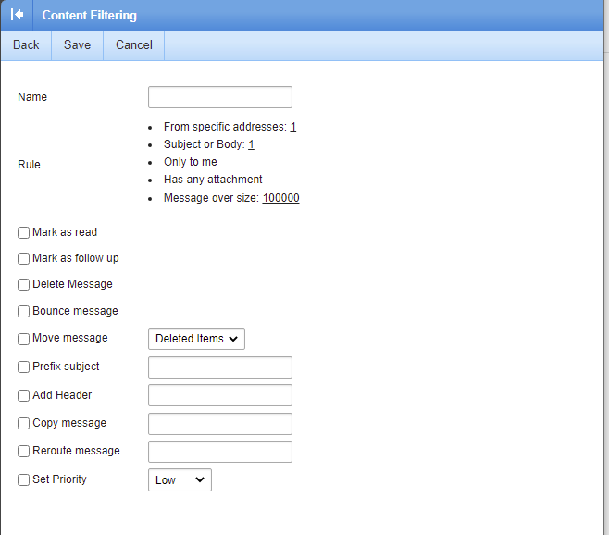Click the Add Header text field
This screenshot has height=535, width=609.
tap(220, 395)
